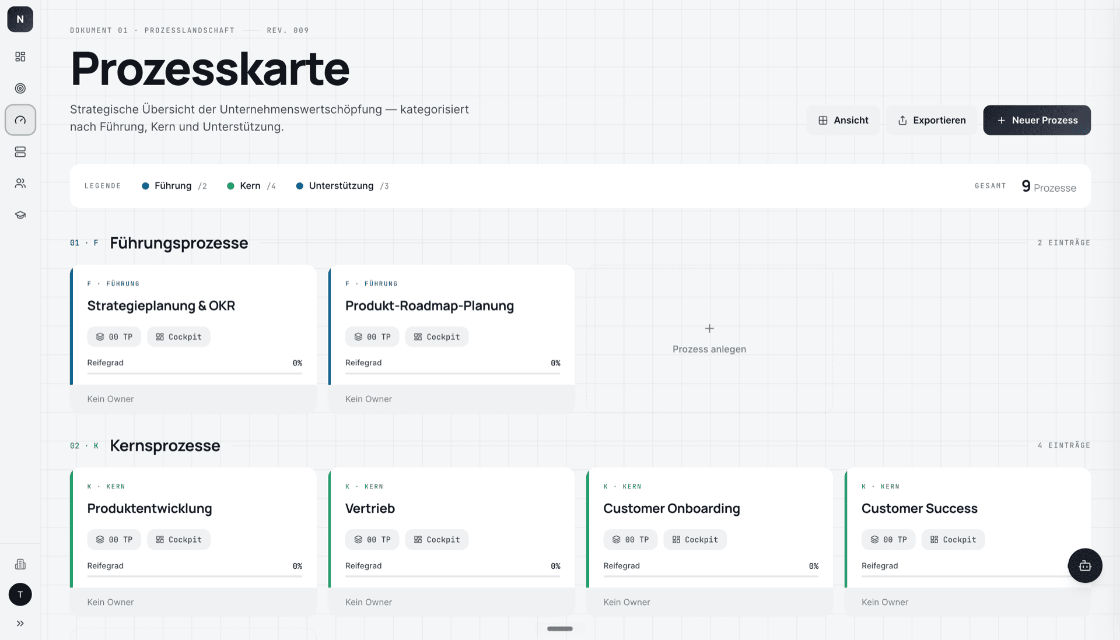Open Cockpit for Strategieplanung & OKR
Viewport: 1120px width, 640px height.
[178, 337]
